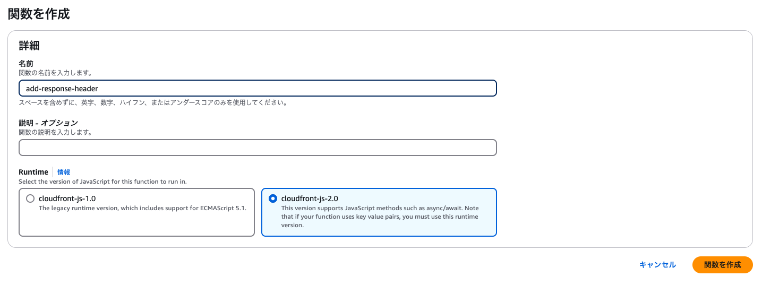Click the name field containing add-response-header

pyautogui.click(x=258, y=88)
